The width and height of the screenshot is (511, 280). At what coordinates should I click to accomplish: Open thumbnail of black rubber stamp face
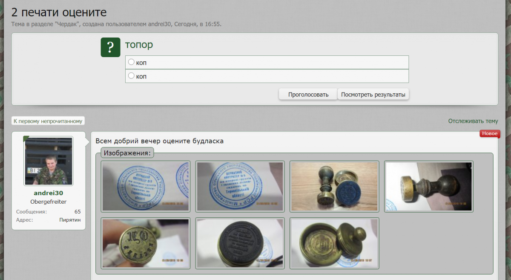240,243
